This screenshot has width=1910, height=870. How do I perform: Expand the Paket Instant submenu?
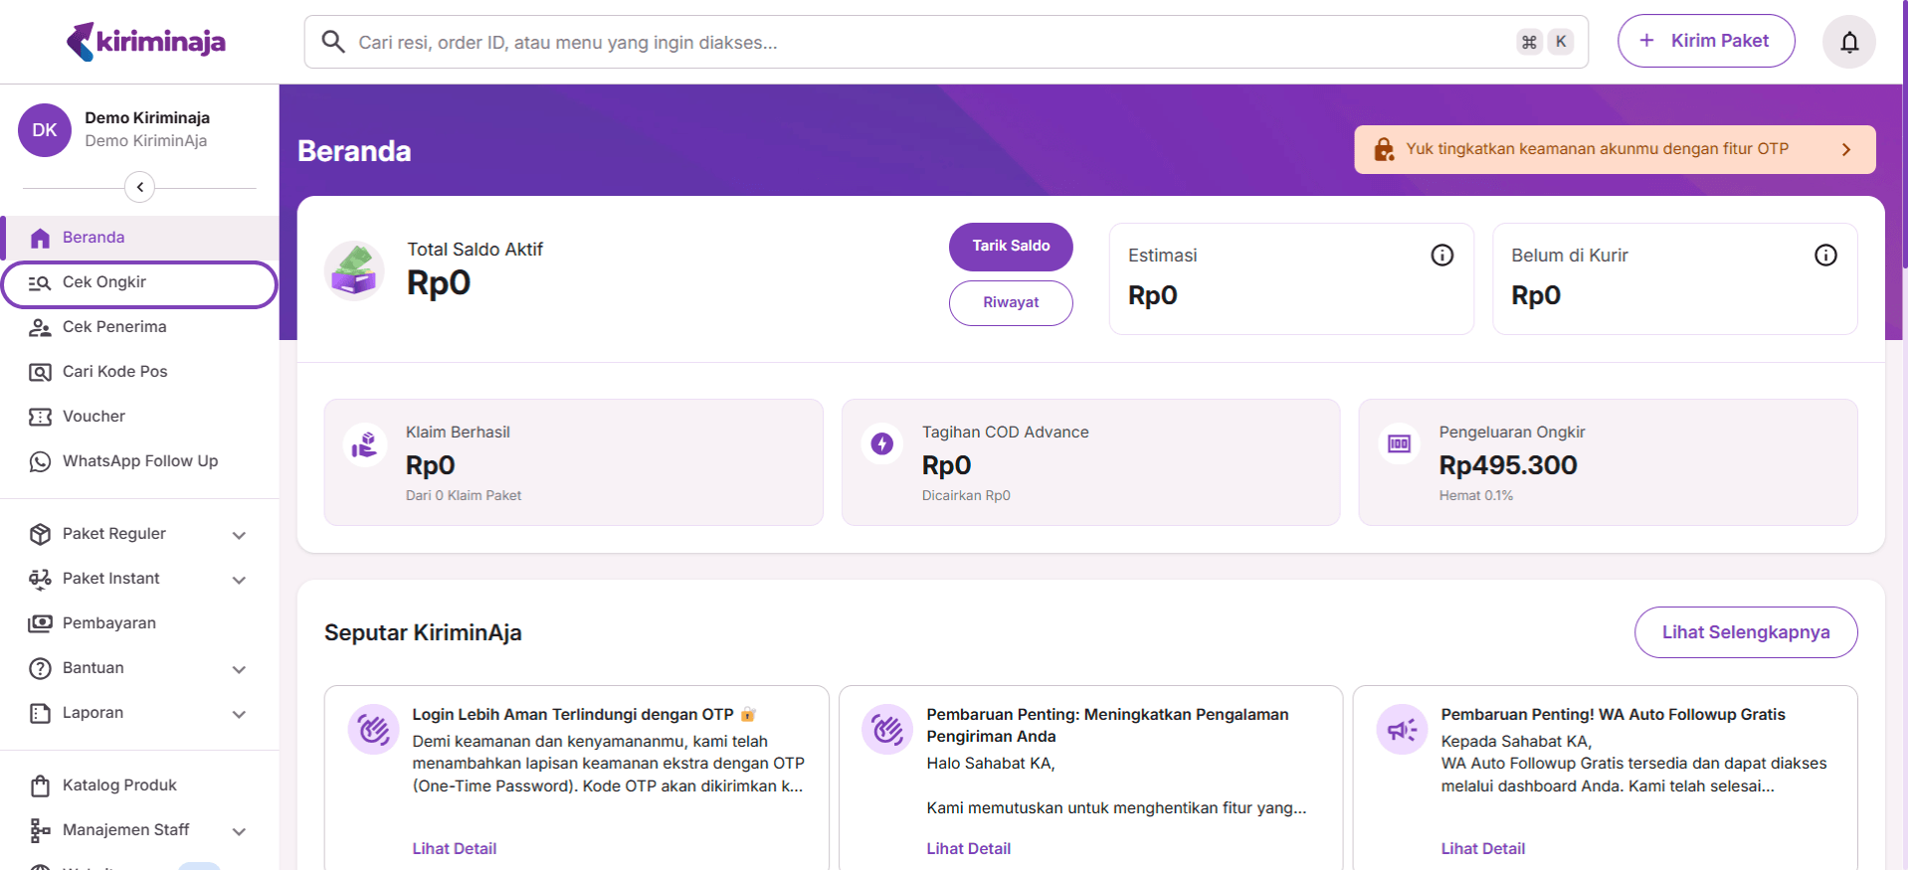[239, 580]
